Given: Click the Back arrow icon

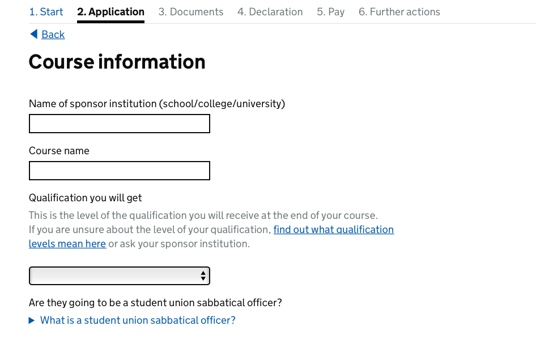Looking at the screenshot, I should (34, 34).
